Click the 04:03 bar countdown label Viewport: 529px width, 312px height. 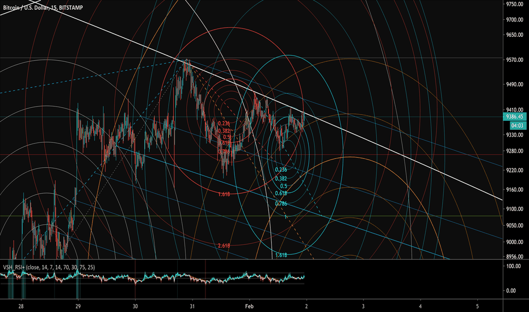tap(517, 125)
